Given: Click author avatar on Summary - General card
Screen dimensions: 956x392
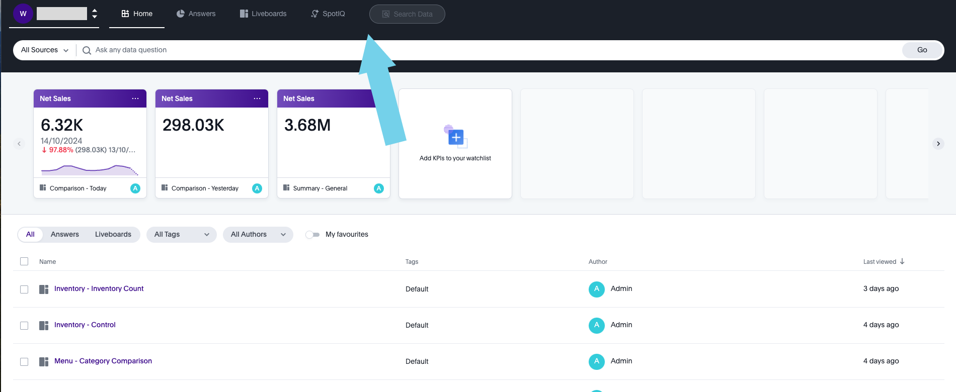Looking at the screenshot, I should 379,188.
